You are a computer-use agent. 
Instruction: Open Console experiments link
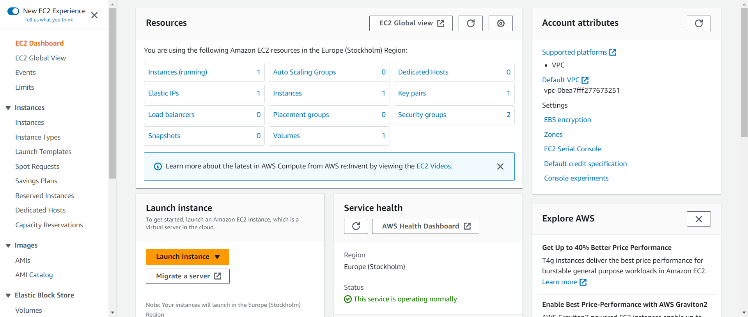click(x=576, y=178)
